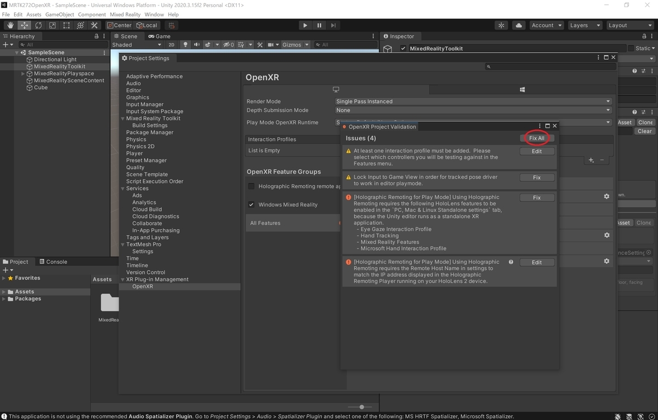Toggle hidden objects visibility icon
658x420 pixels.
(229, 44)
